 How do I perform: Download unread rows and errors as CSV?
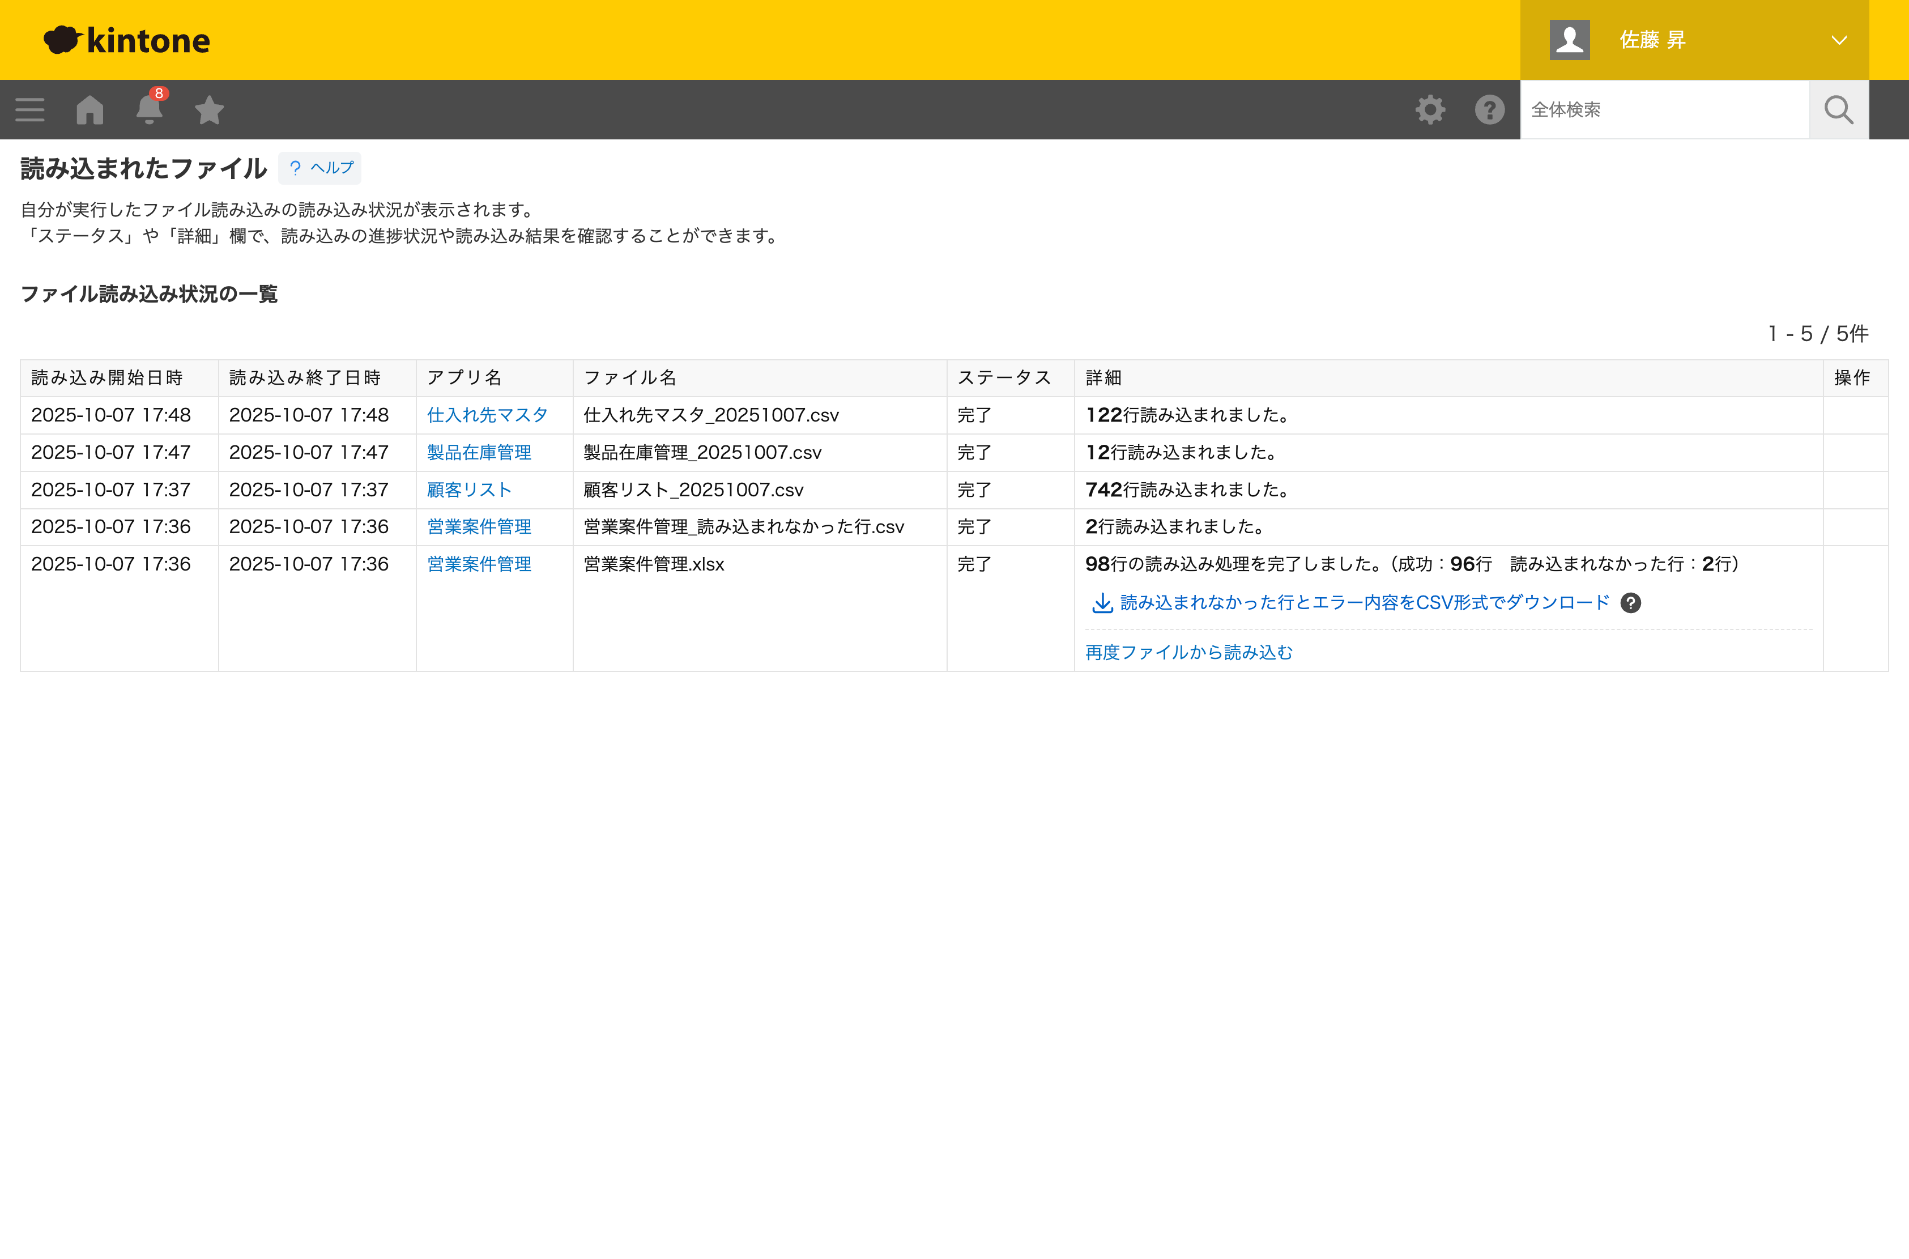point(1364,603)
